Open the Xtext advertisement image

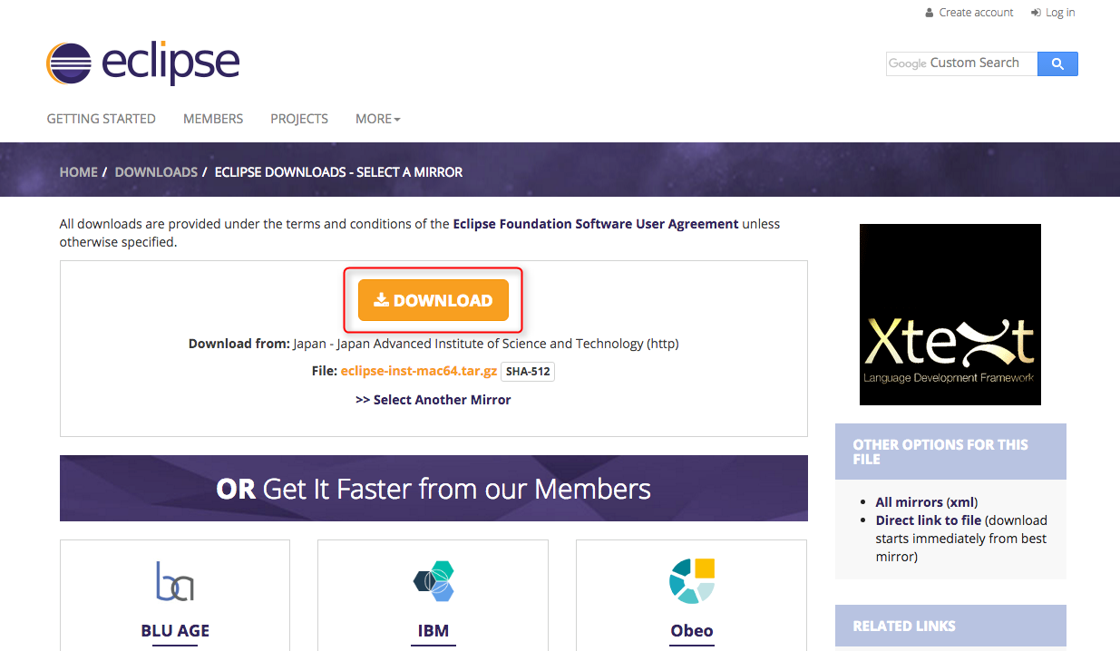950,315
